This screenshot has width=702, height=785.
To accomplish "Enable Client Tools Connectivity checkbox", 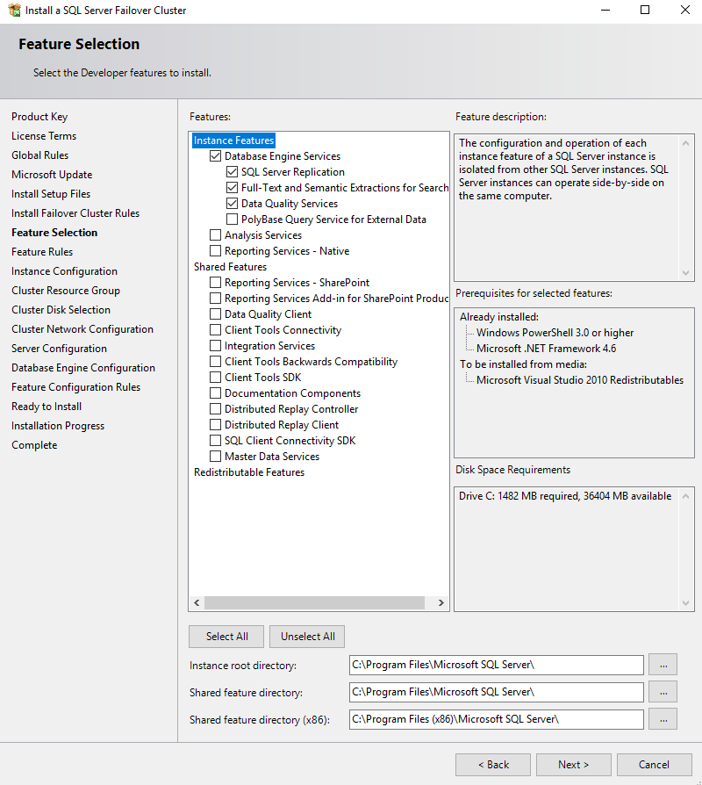I will [x=215, y=330].
